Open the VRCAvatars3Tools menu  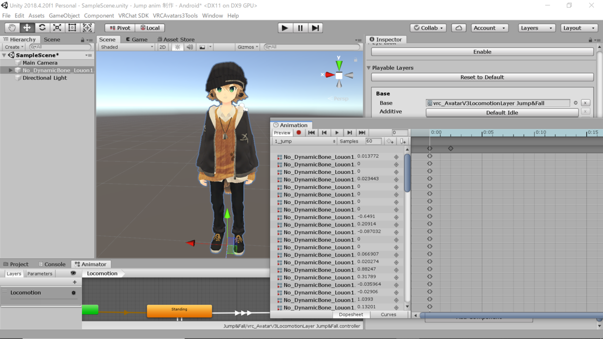[175, 16]
